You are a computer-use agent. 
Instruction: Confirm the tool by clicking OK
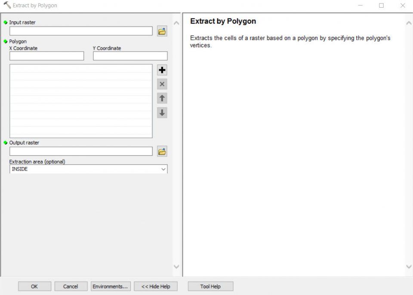tap(34, 286)
